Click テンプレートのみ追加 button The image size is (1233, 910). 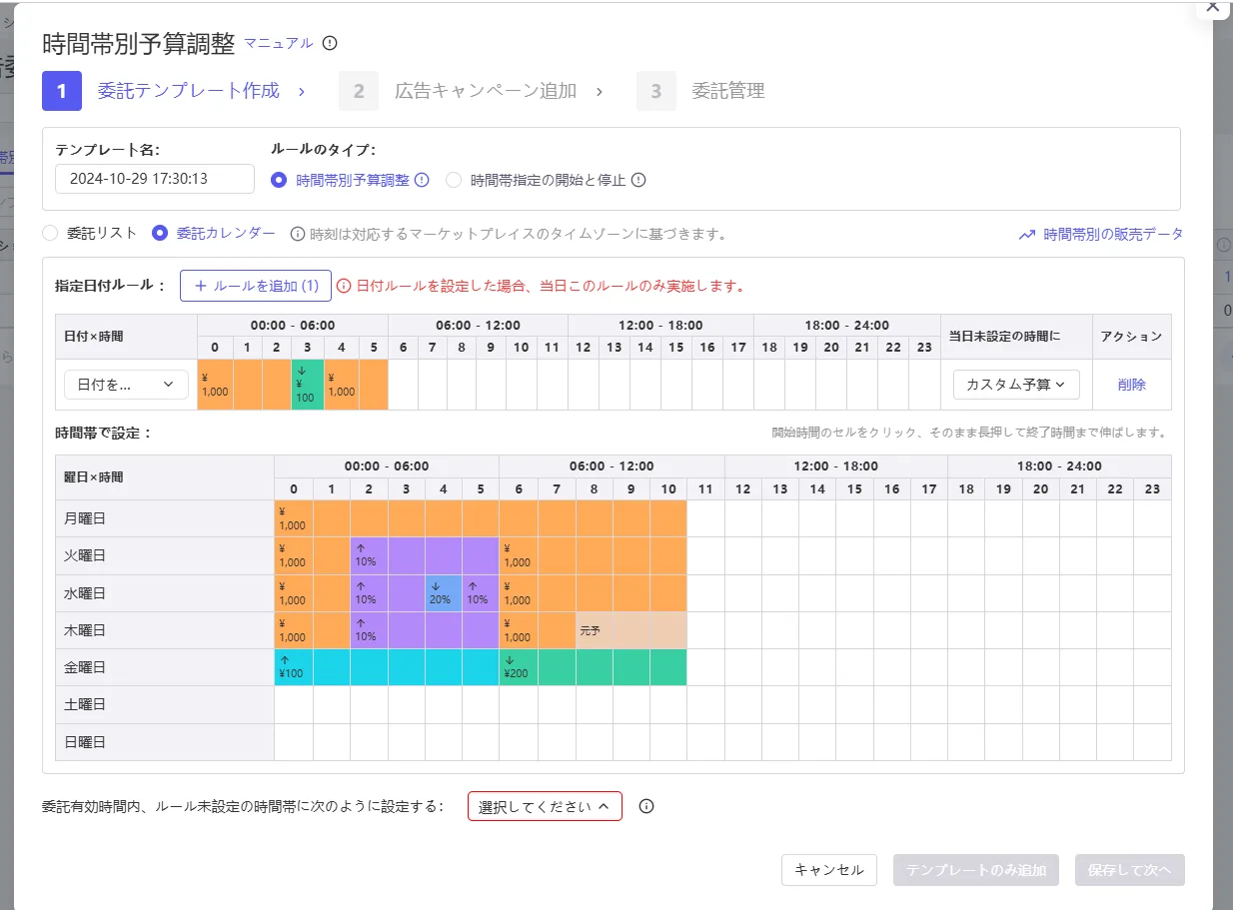tap(976, 870)
